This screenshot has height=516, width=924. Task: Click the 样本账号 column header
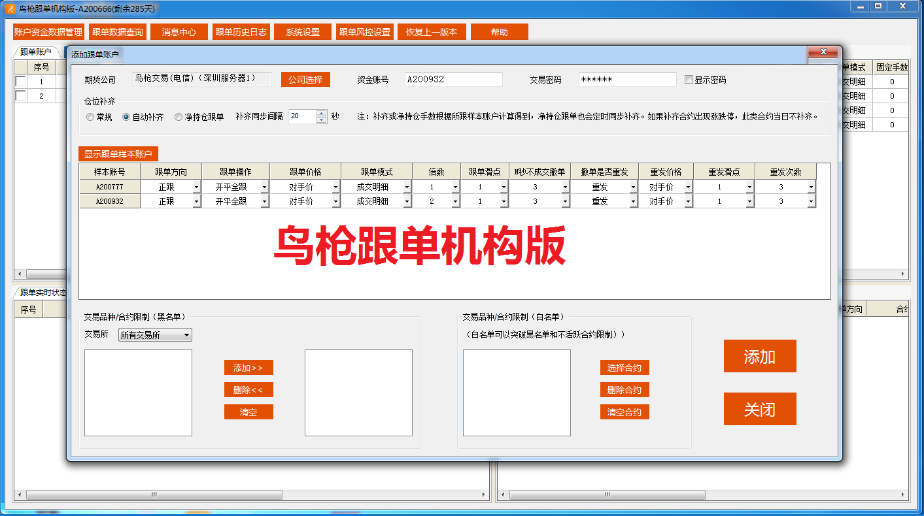109,172
